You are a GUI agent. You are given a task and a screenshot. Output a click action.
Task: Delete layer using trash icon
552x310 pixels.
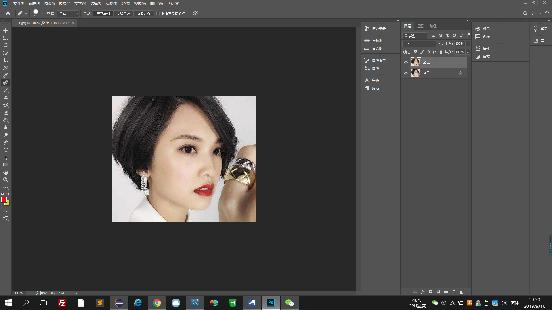click(461, 292)
